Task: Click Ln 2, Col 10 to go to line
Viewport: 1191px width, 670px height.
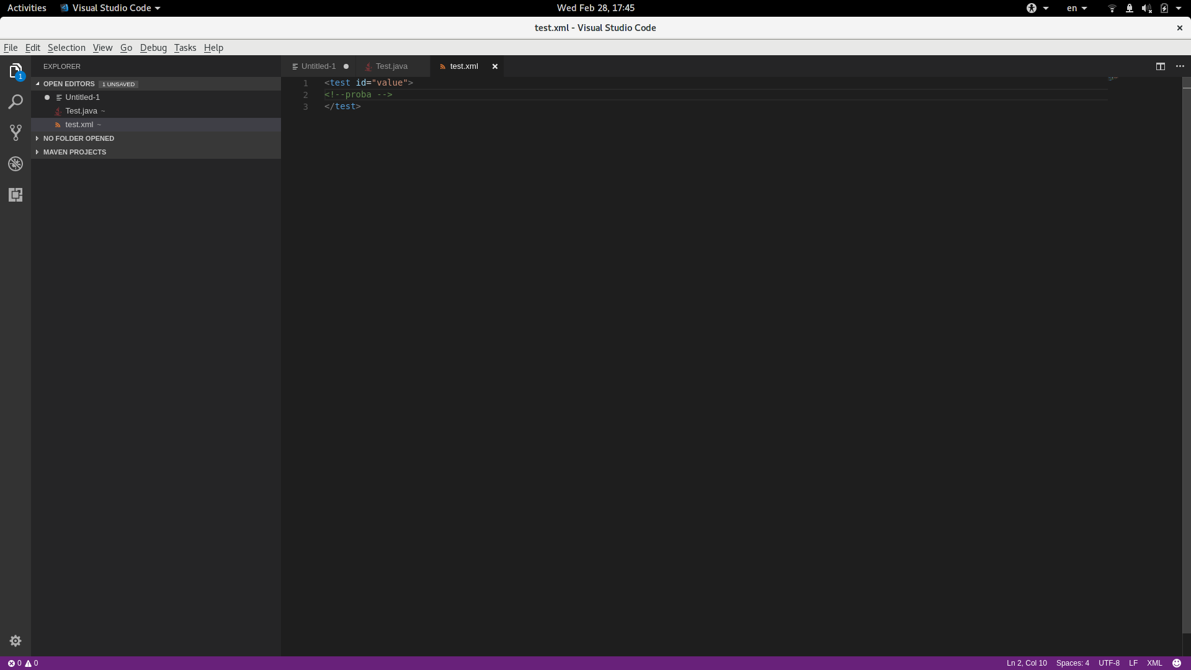Action: [x=1027, y=663]
